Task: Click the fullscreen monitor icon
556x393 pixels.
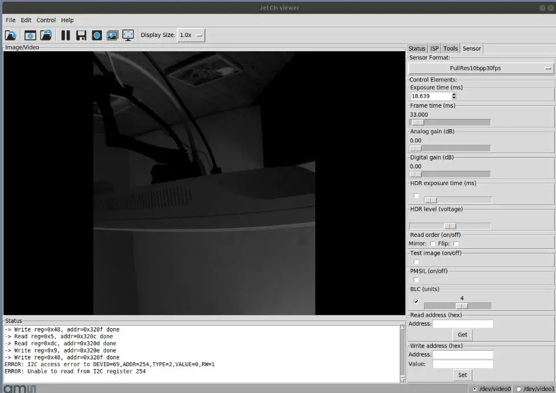Action: point(128,35)
